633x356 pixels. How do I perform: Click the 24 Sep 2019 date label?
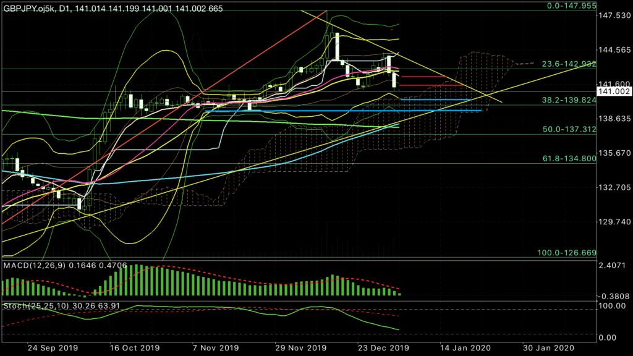point(53,348)
